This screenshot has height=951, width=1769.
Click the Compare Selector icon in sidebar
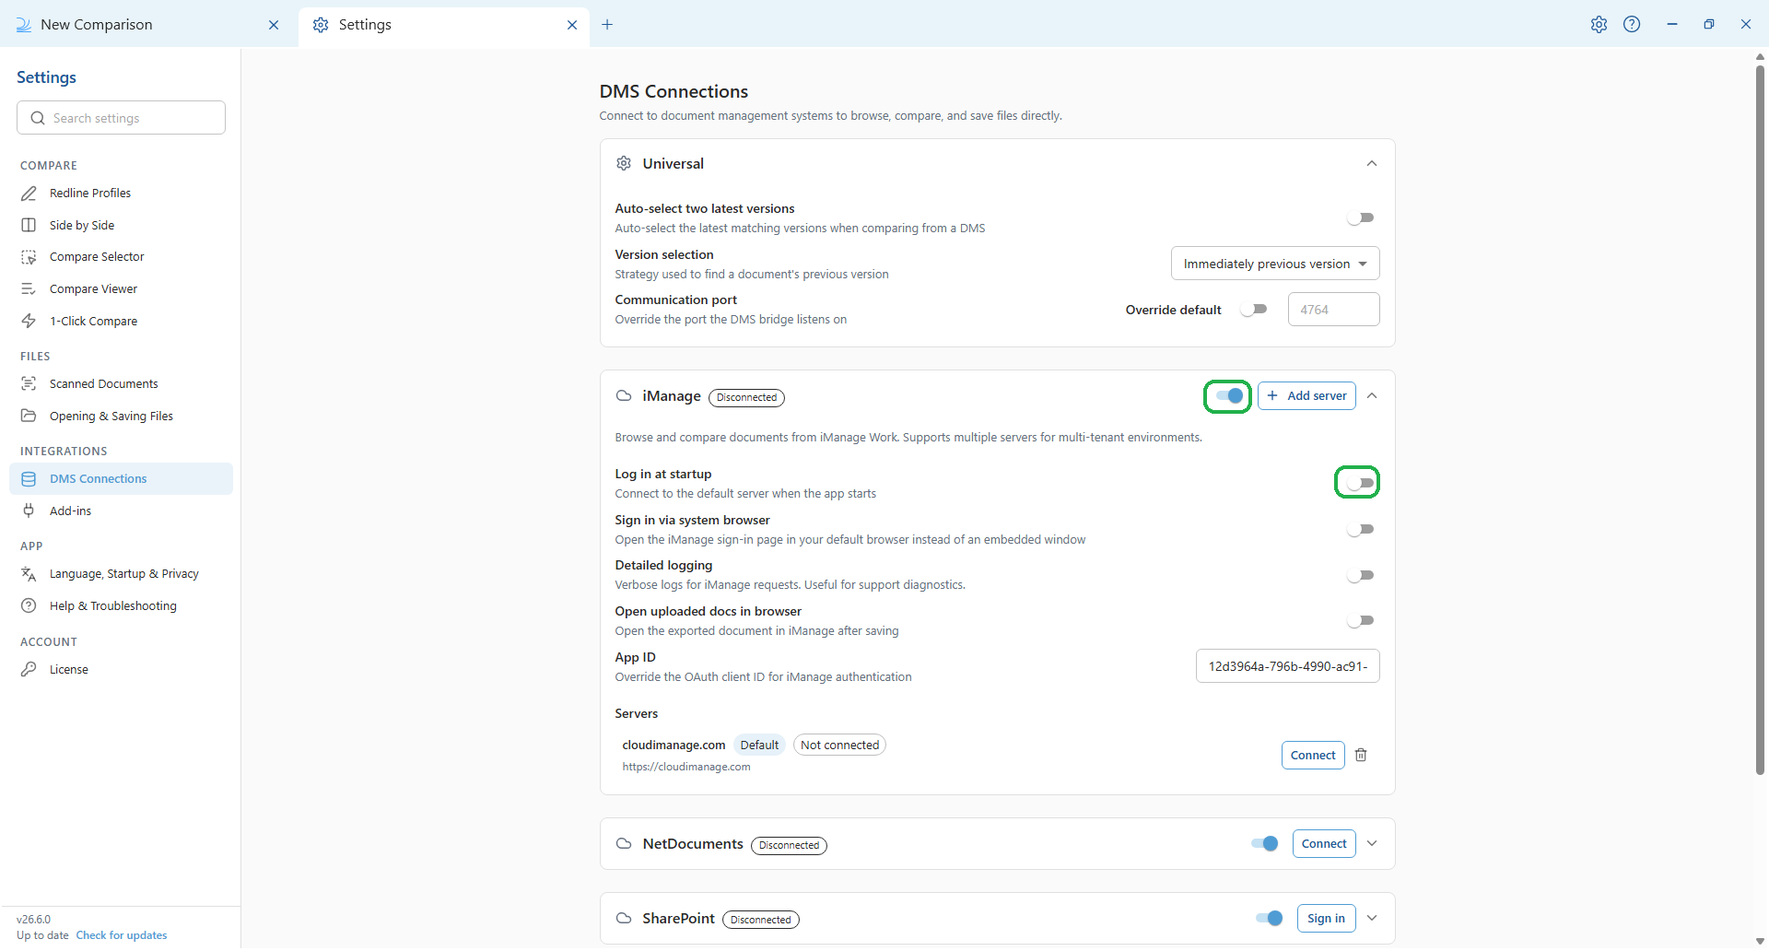point(29,257)
